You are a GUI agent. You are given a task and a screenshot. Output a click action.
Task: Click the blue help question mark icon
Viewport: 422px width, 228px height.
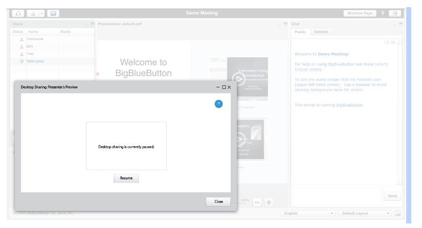coord(219,104)
